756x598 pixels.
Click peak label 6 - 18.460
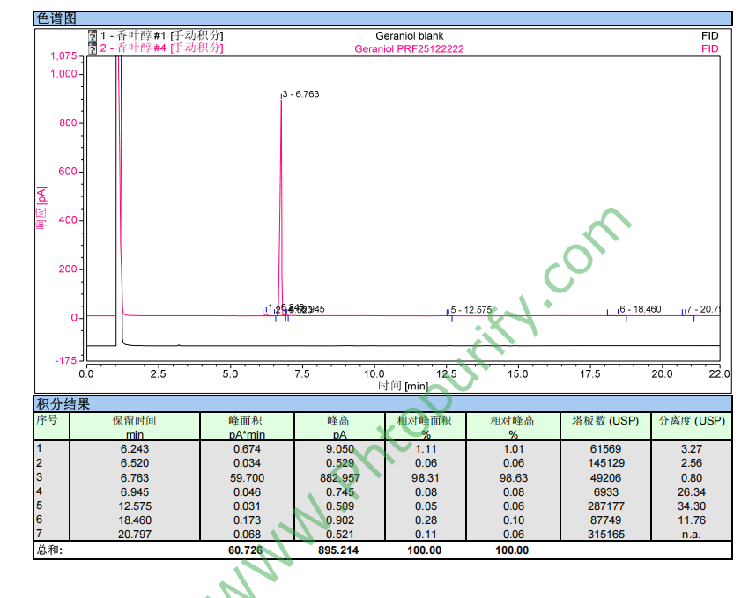[x=640, y=309]
